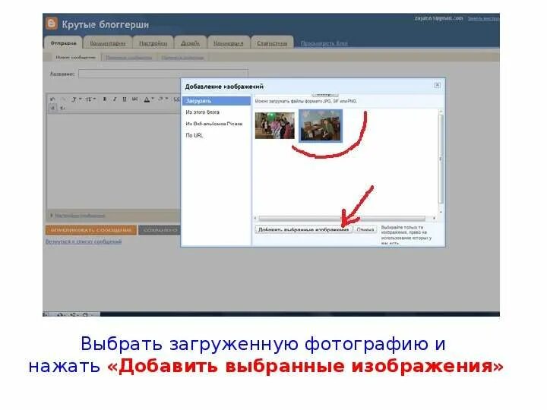
Task: Click the third sub-tab link under tabs
Action: 182,57
